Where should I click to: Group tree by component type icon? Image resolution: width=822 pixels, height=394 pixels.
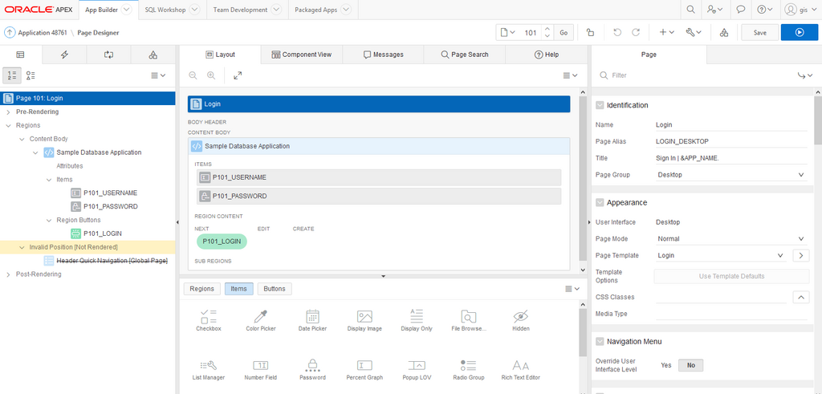click(31, 75)
